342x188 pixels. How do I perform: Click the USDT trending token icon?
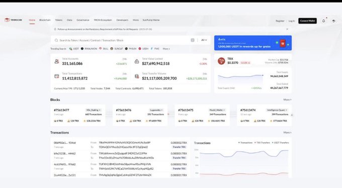click(x=70, y=49)
